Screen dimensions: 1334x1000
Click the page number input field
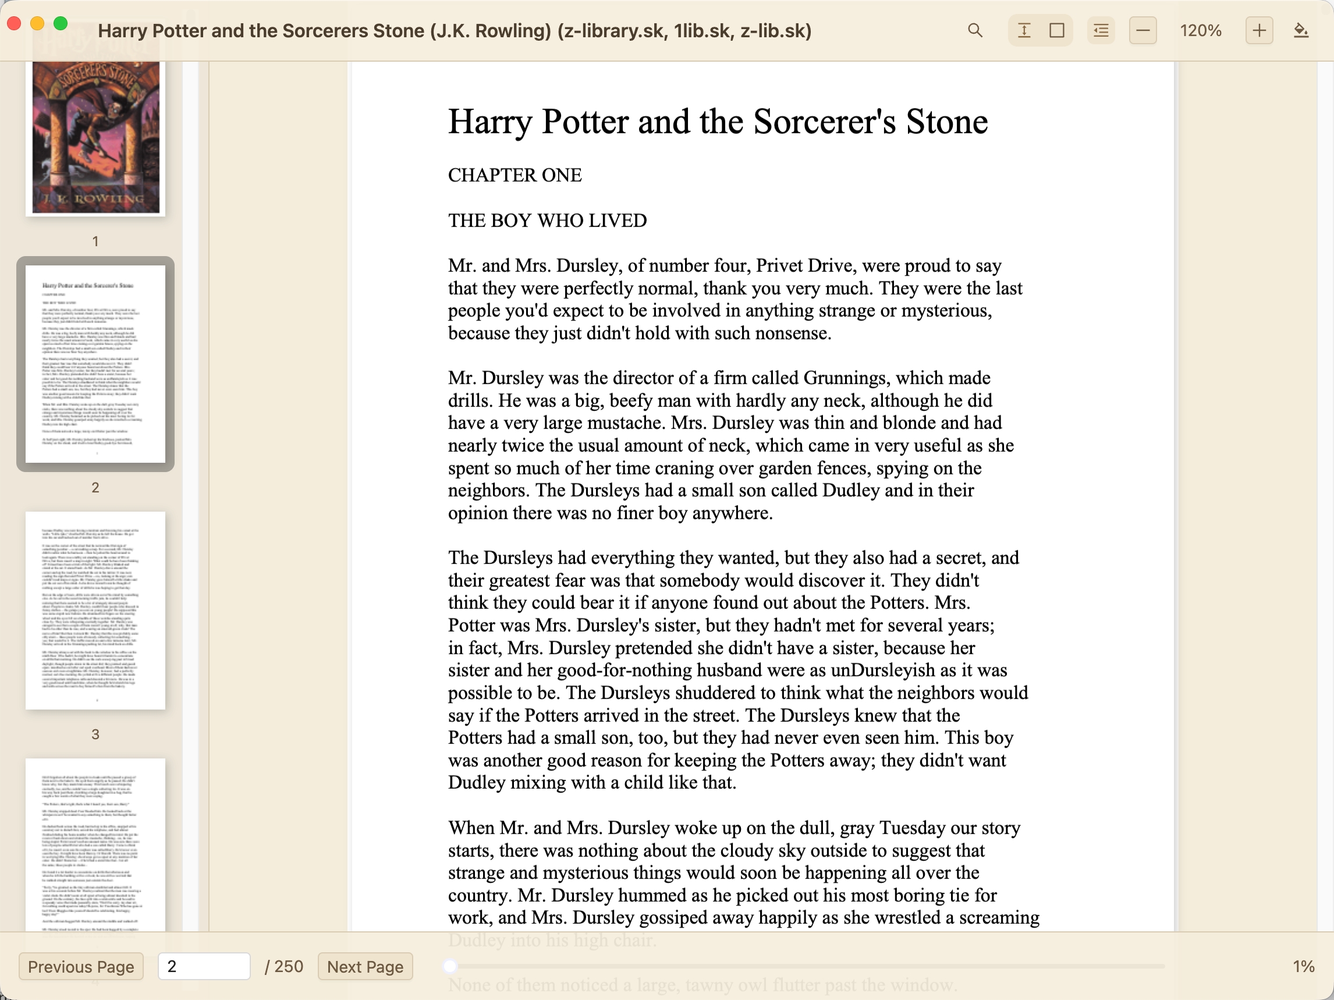pyautogui.click(x=204, y=966)
